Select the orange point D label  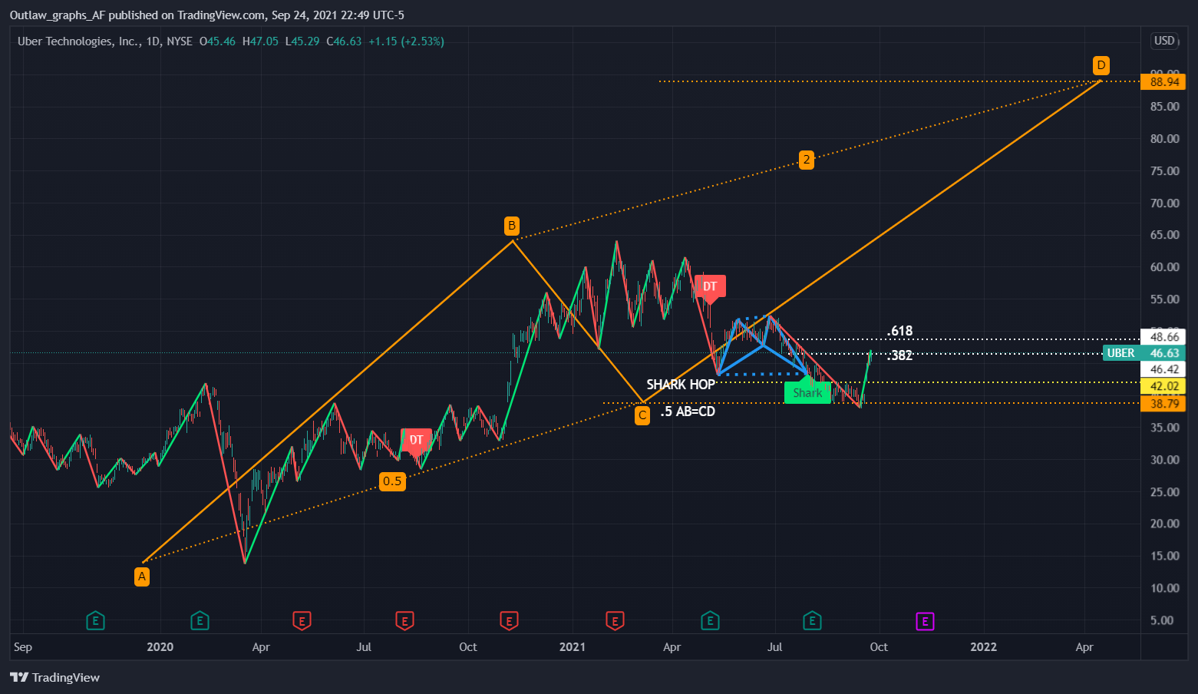click(1101, 65)
